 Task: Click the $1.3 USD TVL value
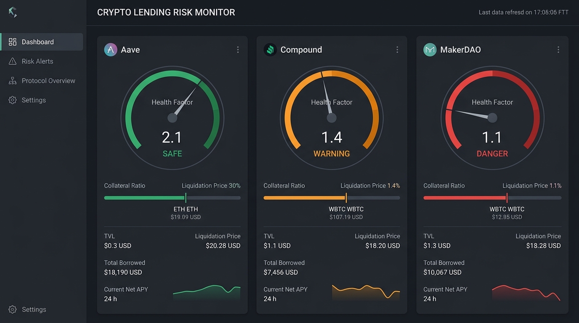[x=437, y=246]
